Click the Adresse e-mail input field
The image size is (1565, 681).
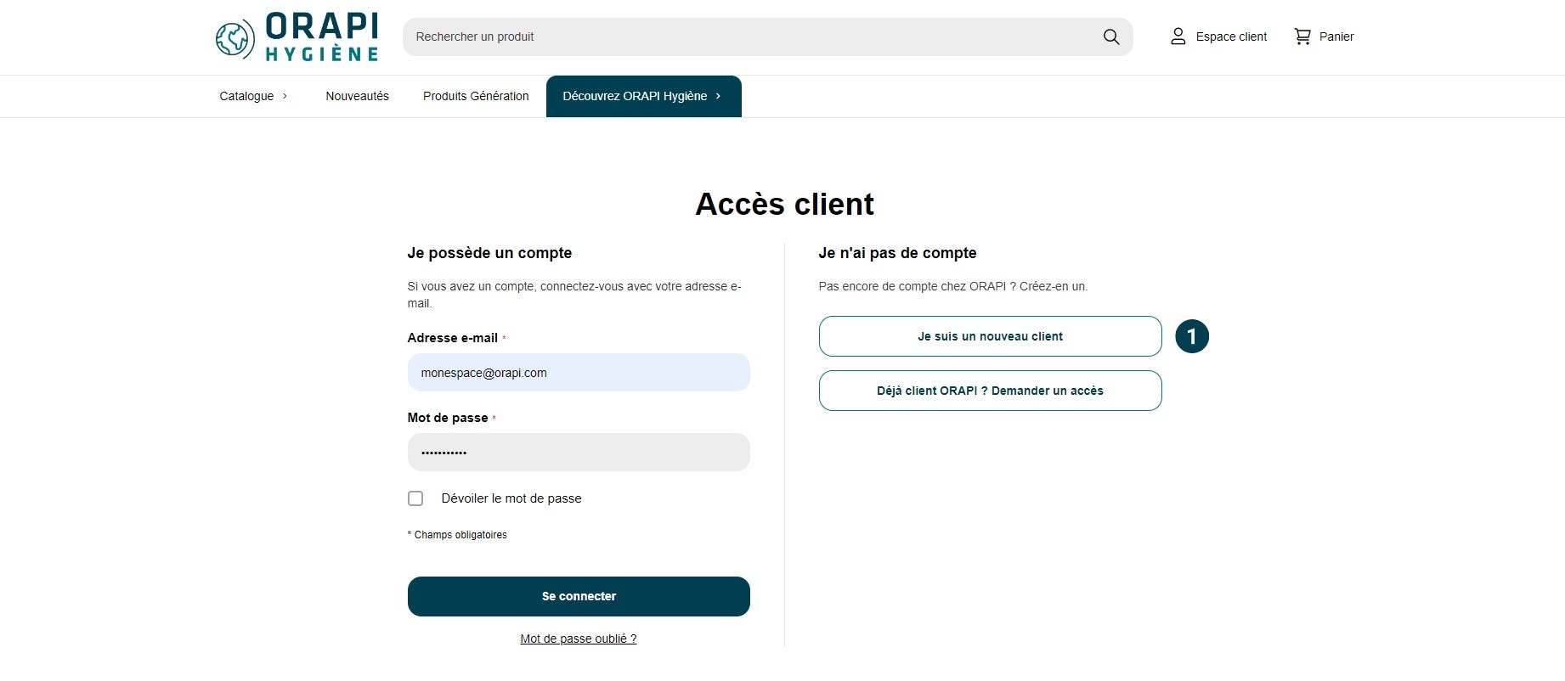pos(579,373)
